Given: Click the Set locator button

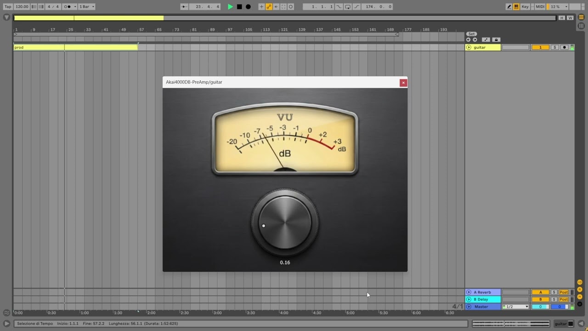Looking at the screenshot, I should (x=471, y=34).
